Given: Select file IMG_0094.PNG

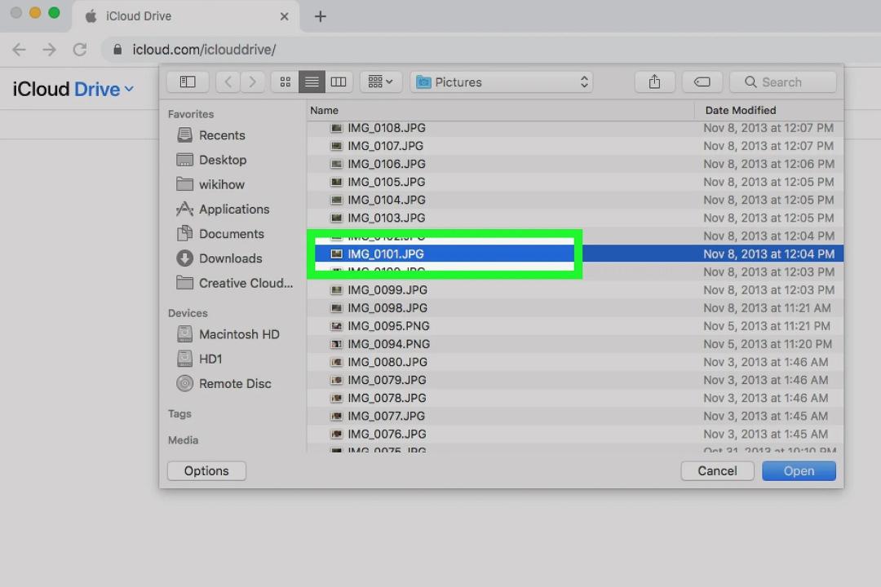Looking at the screenshot, I should pyautogui.click(x=575, y=344).
